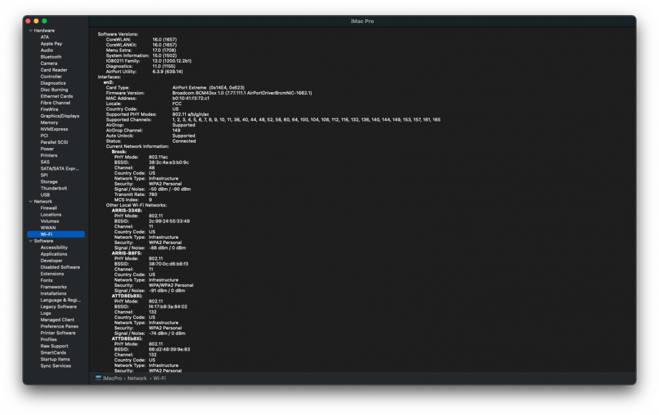
Task: Open Ethernet Cards entry
Action: 57,96
